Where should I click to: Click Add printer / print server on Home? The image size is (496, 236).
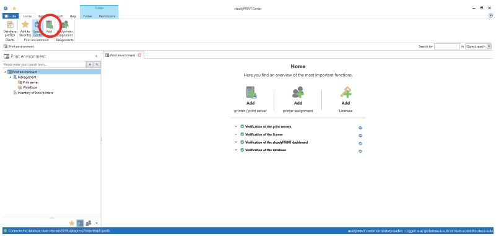tap(251, 99)
